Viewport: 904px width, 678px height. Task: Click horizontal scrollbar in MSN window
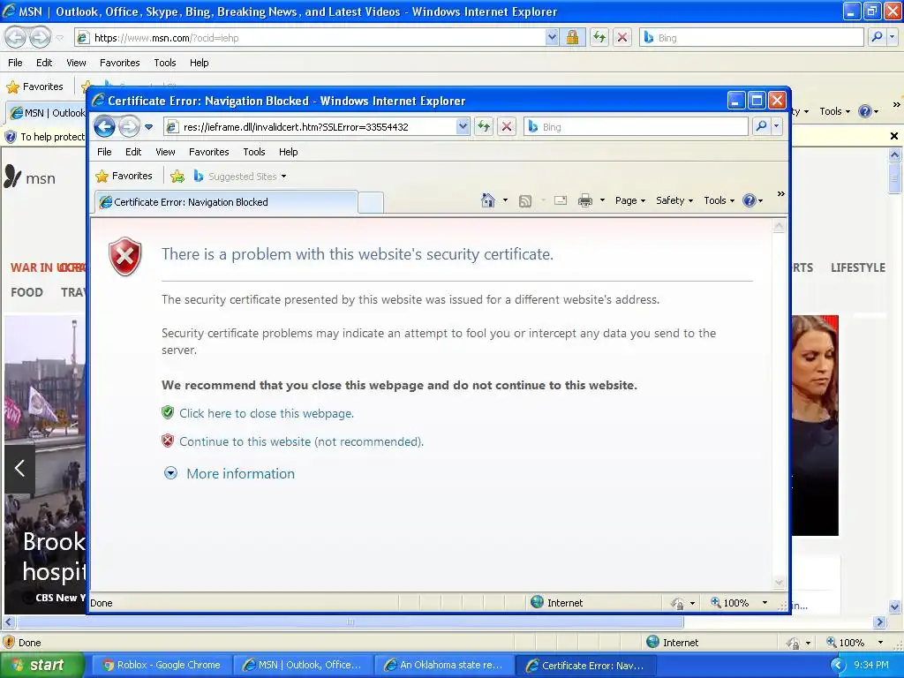coord(350,622)
